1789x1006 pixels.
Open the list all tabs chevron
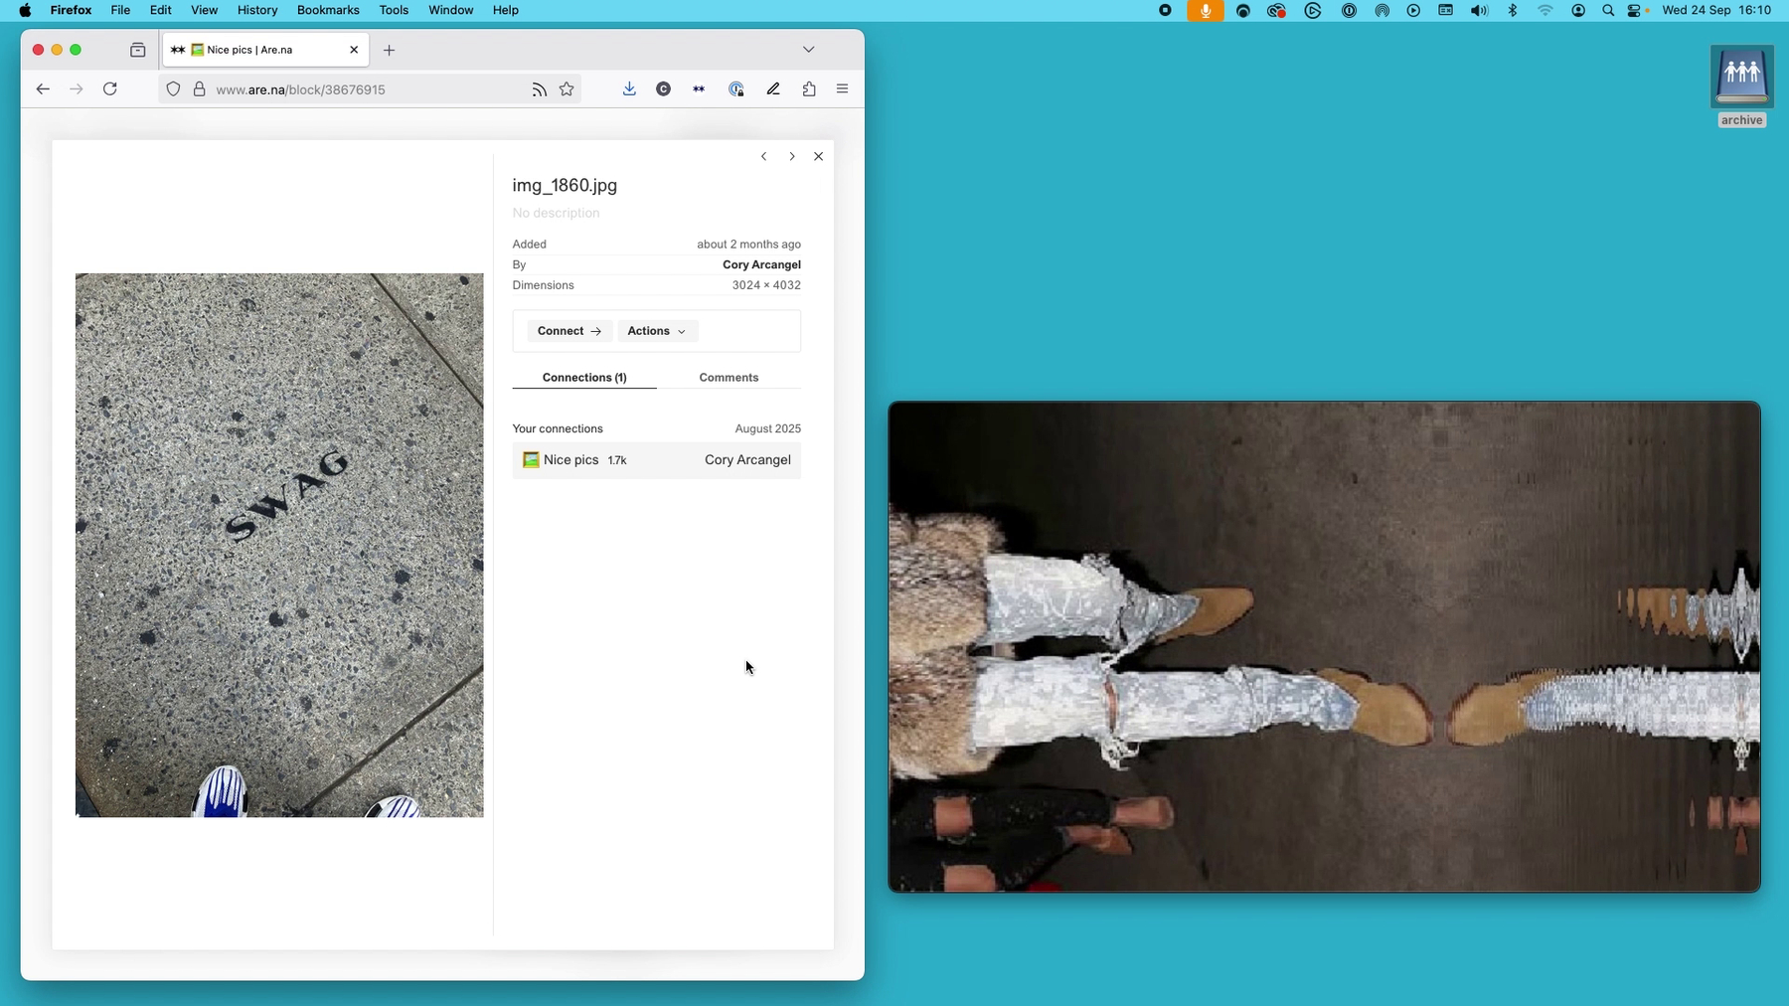coord(808,50)
